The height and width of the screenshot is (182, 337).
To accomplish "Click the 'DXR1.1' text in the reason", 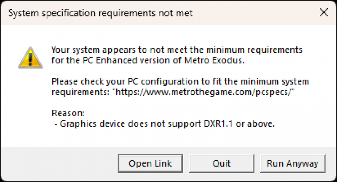I will (218, 124).
